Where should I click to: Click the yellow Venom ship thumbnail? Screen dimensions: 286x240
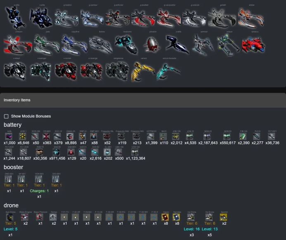(x=143, y=71)
